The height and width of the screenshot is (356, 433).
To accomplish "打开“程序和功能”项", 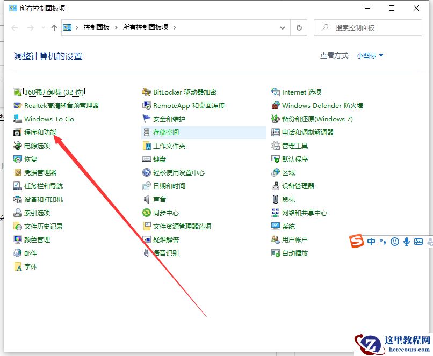I will coord(40,132).
